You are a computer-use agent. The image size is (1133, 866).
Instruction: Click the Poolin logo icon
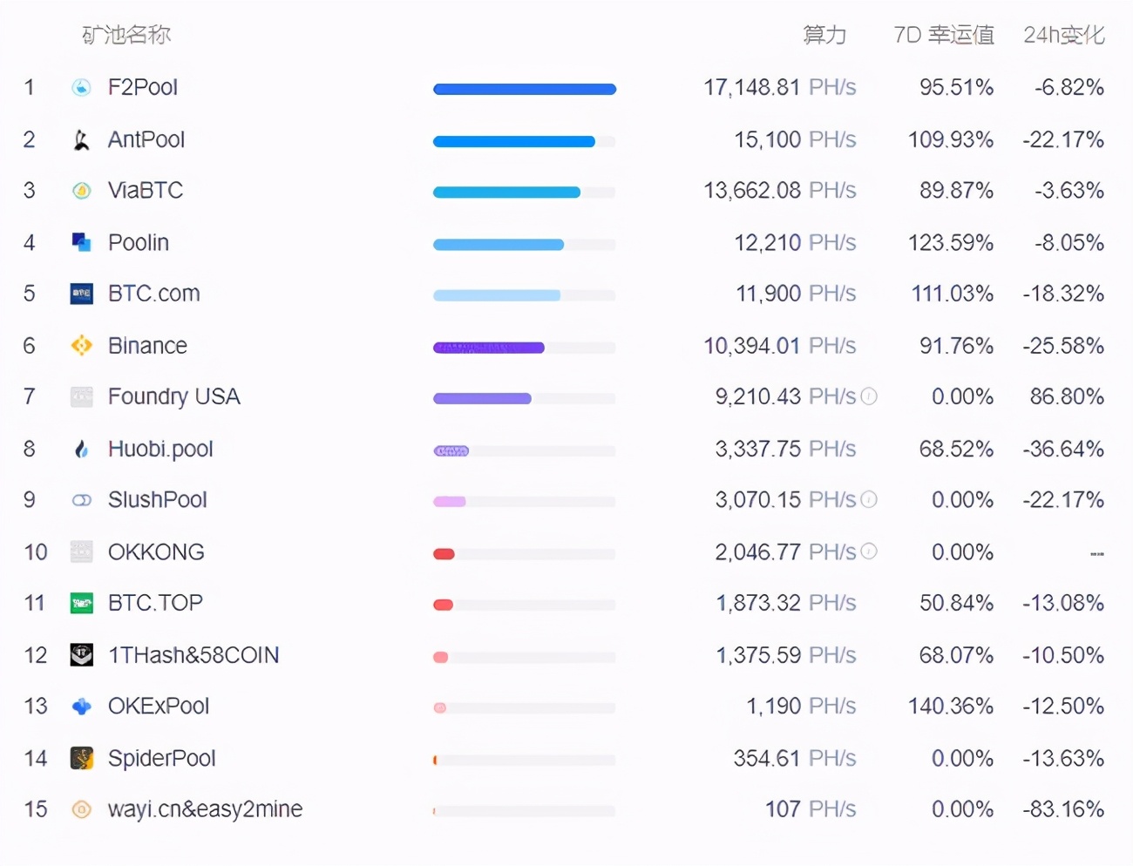pyautogui.click(x=81, y=242)
